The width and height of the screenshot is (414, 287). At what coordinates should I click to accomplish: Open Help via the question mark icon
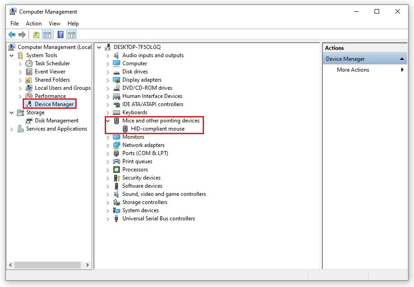[60, 34]
